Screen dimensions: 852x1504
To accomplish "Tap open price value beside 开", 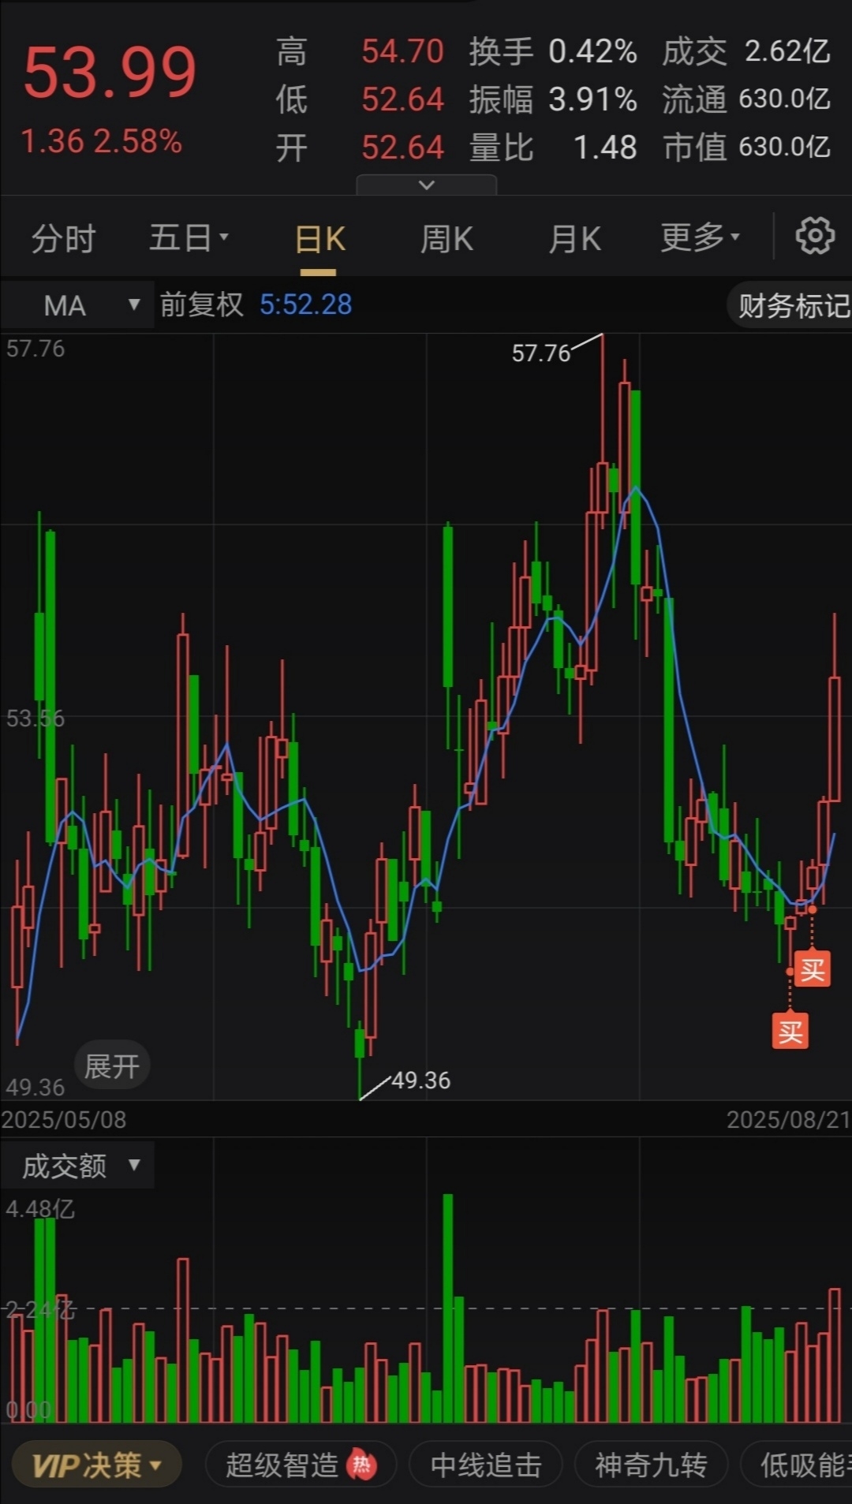I will coord(402,147).
